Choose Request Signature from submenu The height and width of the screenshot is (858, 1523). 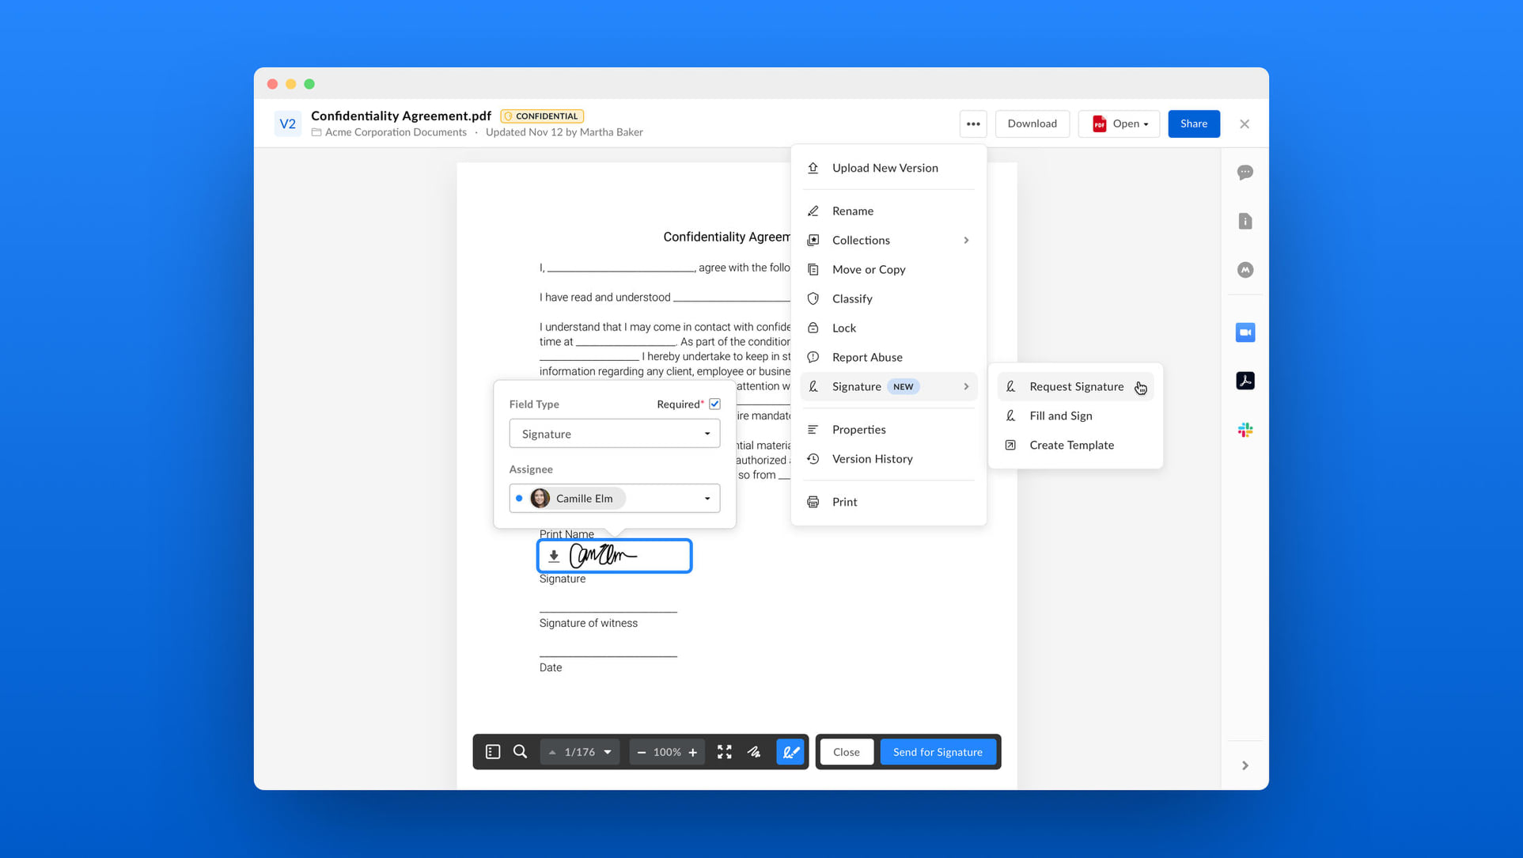pos(1074,386)
